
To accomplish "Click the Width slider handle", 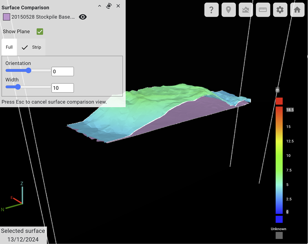I will click(18, 87).
